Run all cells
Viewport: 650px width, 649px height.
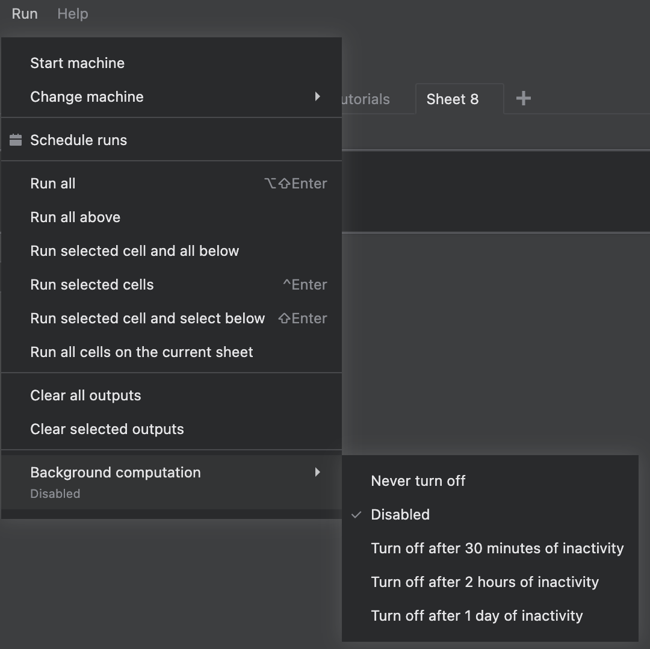click(52, 183)
